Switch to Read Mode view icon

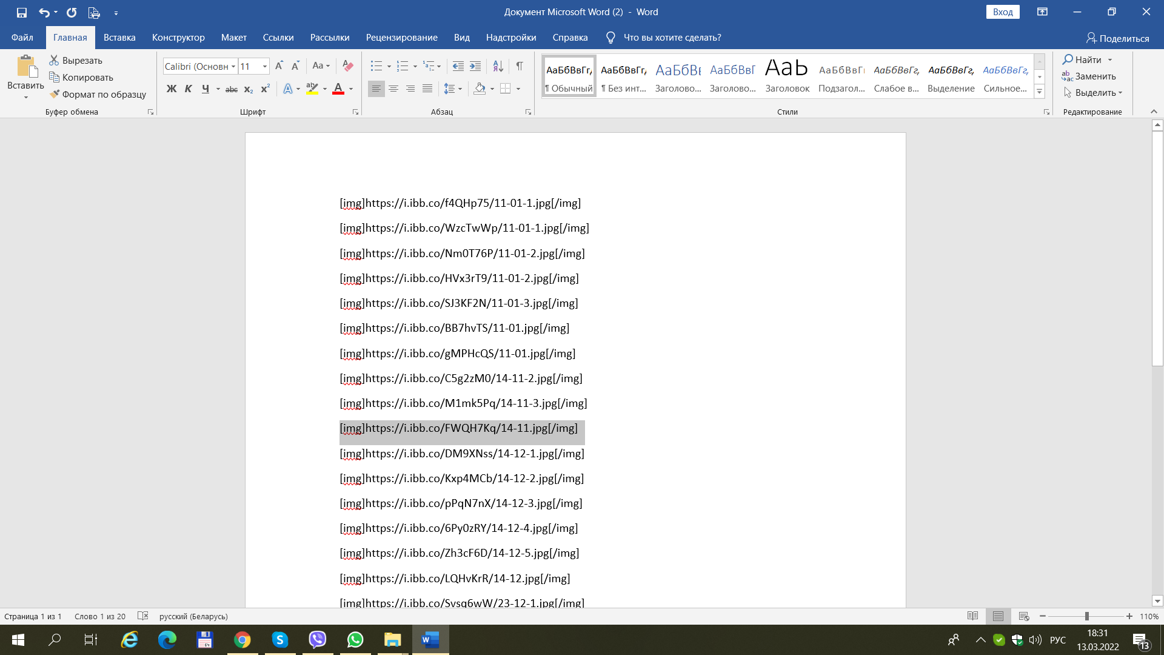pos(972,616)
